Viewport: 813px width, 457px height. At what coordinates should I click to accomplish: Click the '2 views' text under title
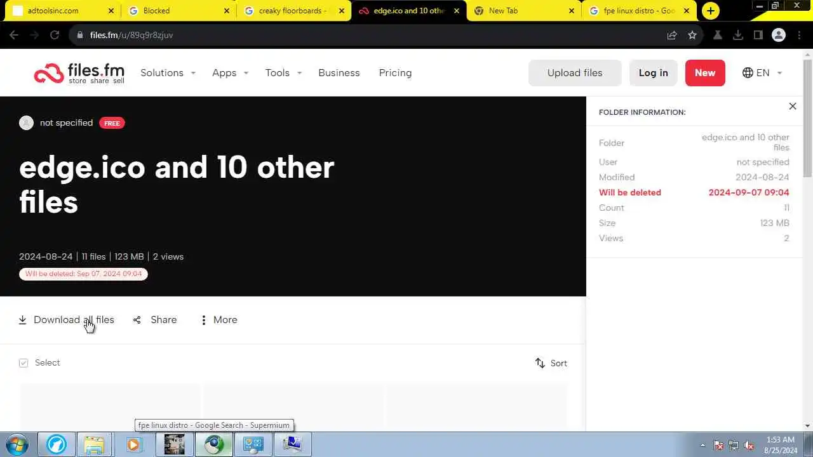coord(168,256)
